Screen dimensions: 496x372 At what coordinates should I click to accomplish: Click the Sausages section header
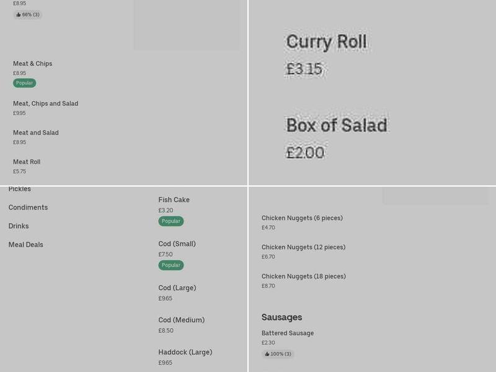pyautogui.click(x=281, y=317)
